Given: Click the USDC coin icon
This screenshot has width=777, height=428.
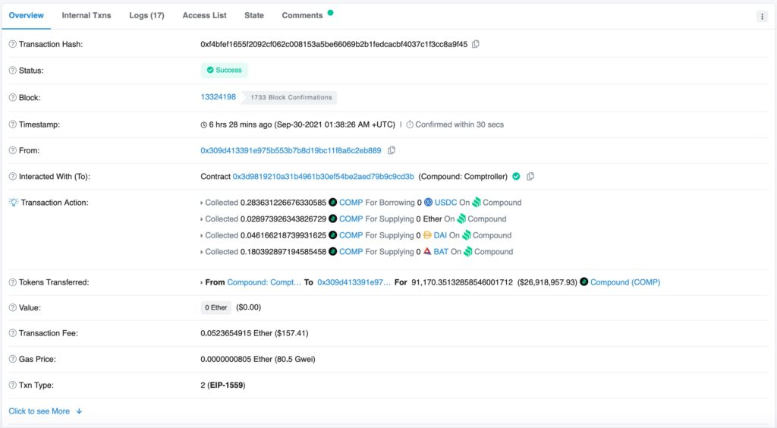Looking at the screenshot, I should (x=428, y=202).
